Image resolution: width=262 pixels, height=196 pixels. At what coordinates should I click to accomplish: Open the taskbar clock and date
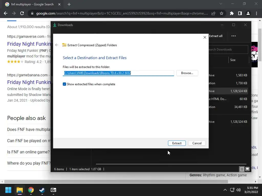[251, 190]
